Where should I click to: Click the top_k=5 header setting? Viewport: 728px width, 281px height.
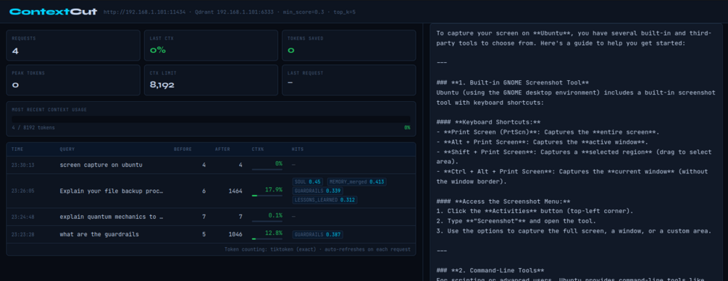pyautogui.click(x=344, y=12)
